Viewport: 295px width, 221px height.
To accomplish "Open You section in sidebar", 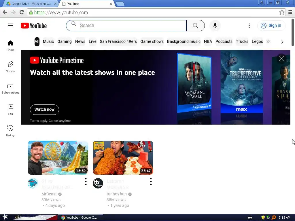I will point(10,110).
